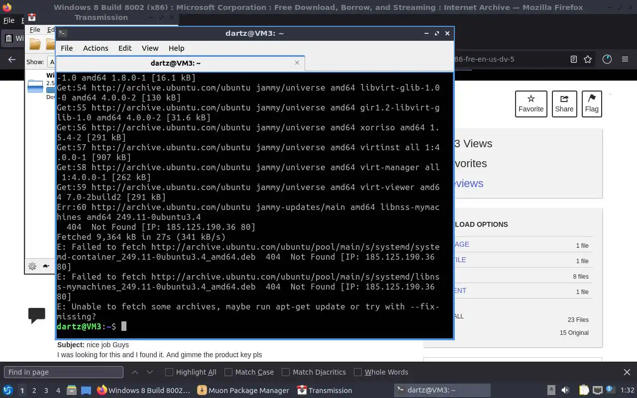This screenshot has width=637, height=398.
Task: Click the first download option link with 1 file
Action: (x=461, y=244)
